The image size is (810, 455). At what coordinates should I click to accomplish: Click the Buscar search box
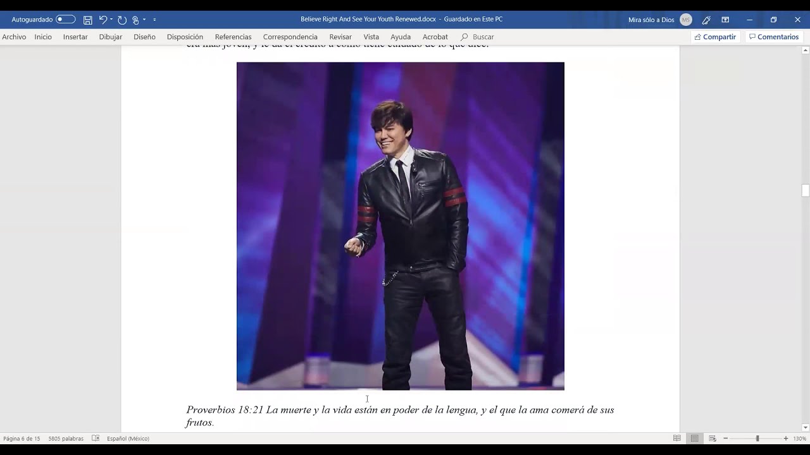pos(478,37)
